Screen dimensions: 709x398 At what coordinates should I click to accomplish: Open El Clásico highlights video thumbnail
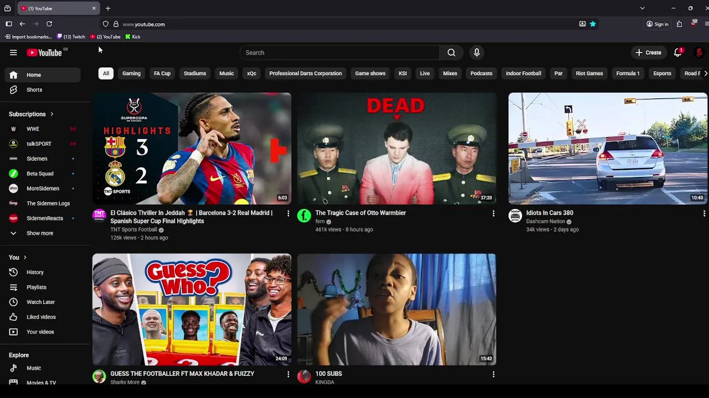click(x=192, y=149)
